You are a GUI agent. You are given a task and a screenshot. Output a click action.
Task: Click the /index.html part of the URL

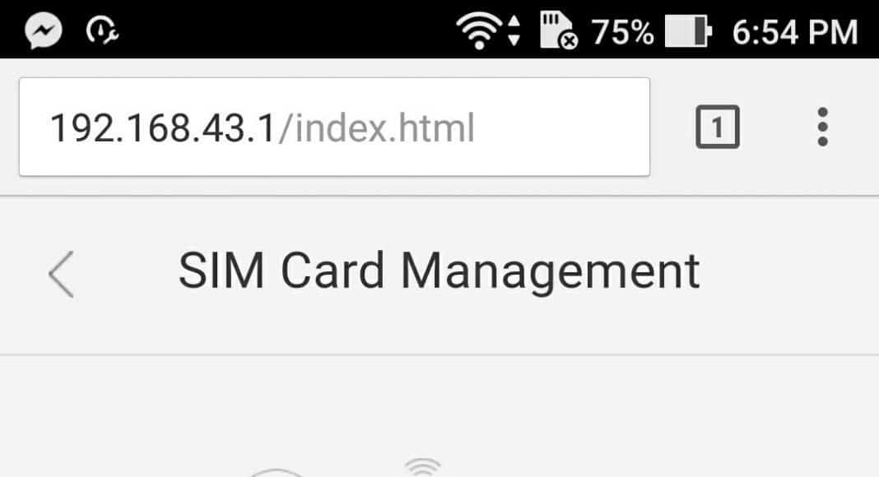pos(377,128)
